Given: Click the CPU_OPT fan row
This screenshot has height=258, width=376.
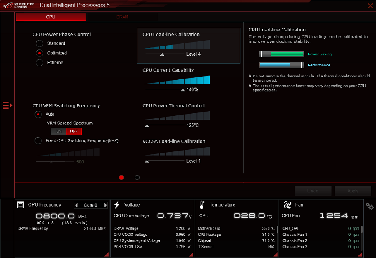Looking at the screenshot, I should 321,228.
